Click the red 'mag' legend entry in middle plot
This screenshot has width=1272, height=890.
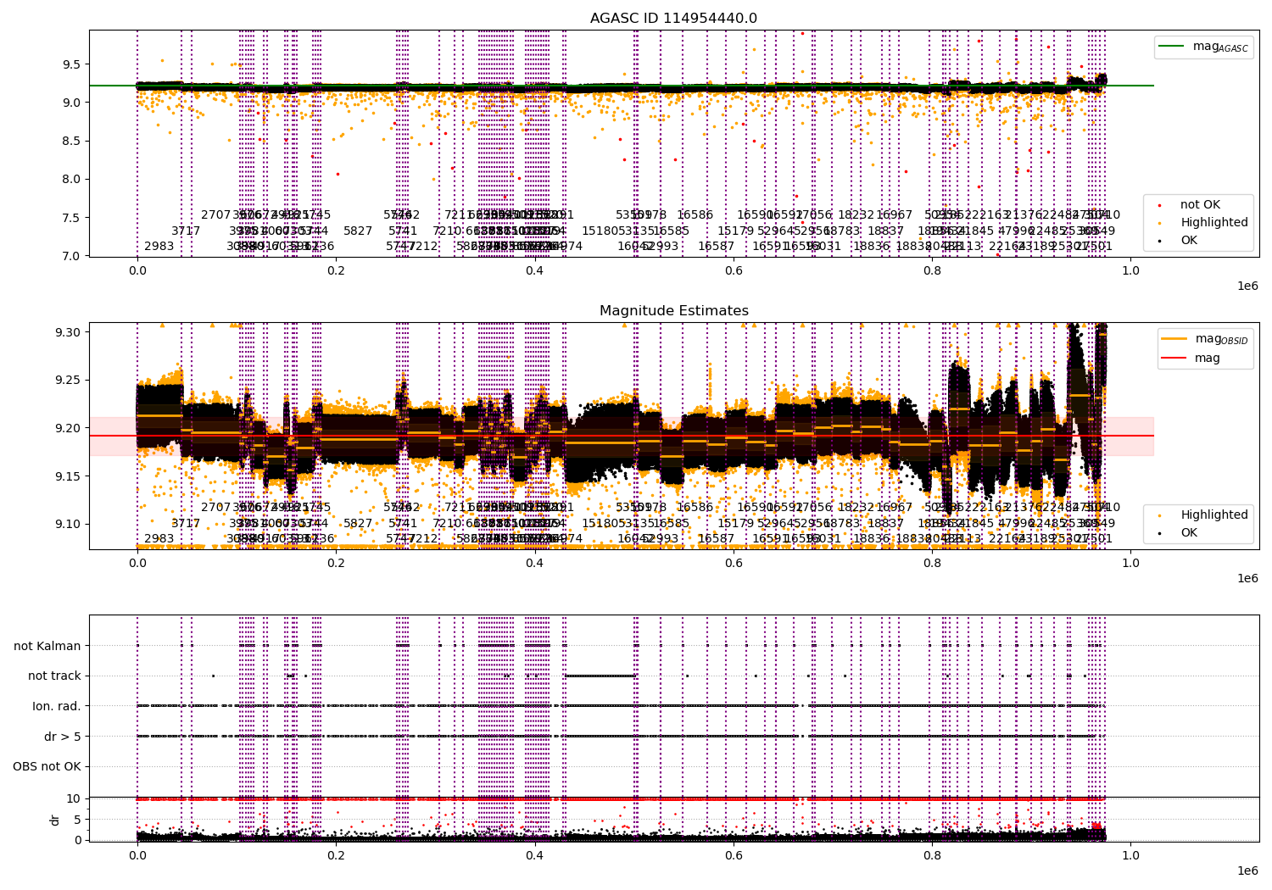click(1208, 359)
